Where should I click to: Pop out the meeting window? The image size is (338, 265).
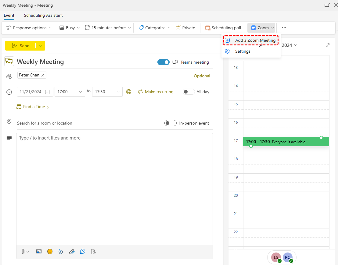pyautogui.click(x=327, y=5)
